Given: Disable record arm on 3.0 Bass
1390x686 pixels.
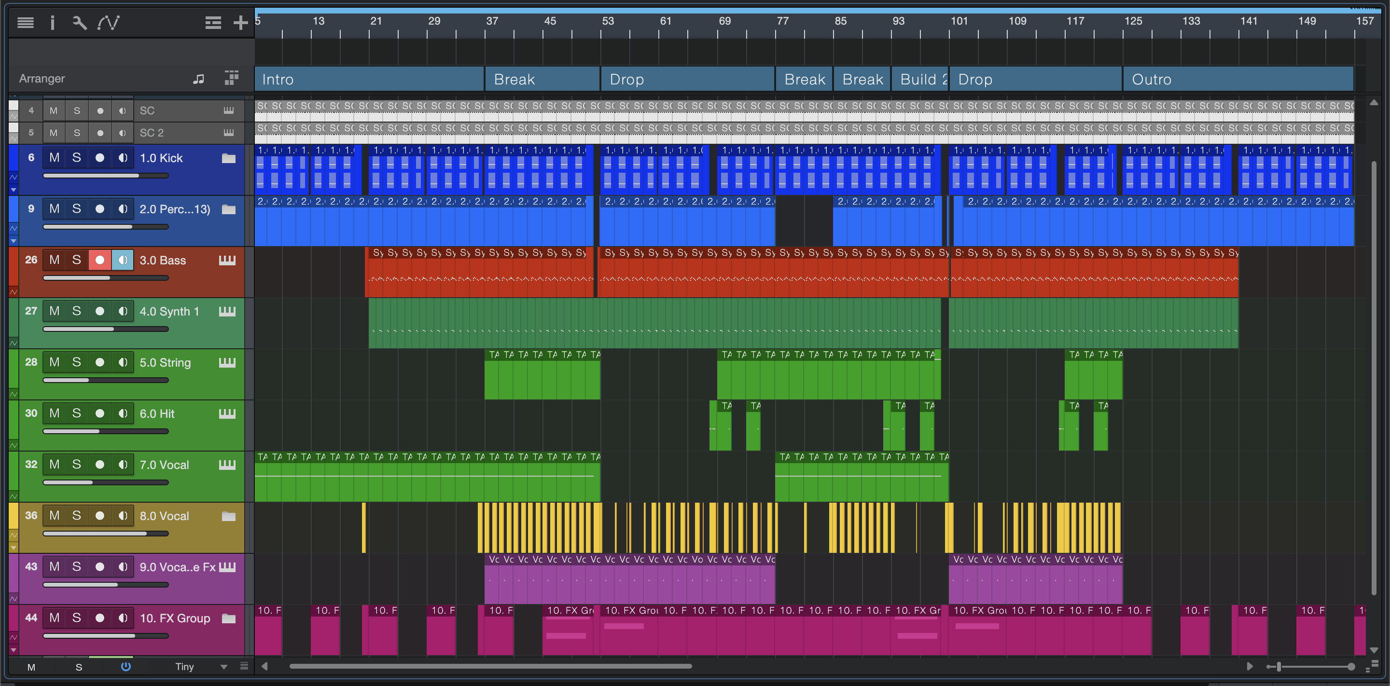Looking at the screenshot, I should [100, 260].
